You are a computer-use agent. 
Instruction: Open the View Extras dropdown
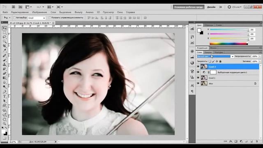[28, 7]
